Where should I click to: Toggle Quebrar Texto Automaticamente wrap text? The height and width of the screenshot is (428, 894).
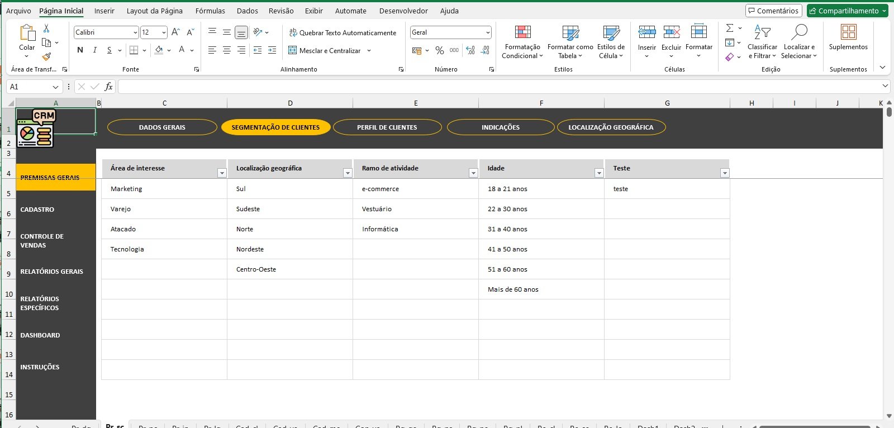[343, 33]
